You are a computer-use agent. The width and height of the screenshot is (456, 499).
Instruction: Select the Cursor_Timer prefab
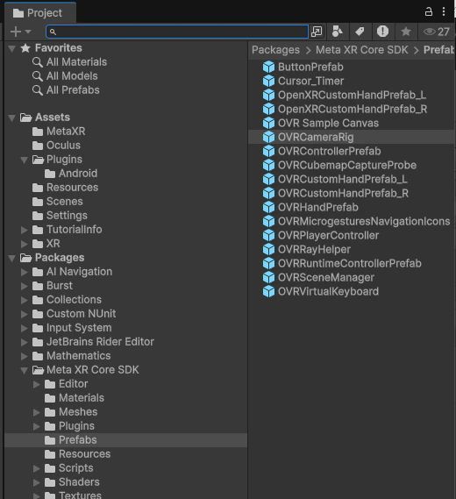tap(303, 82)
